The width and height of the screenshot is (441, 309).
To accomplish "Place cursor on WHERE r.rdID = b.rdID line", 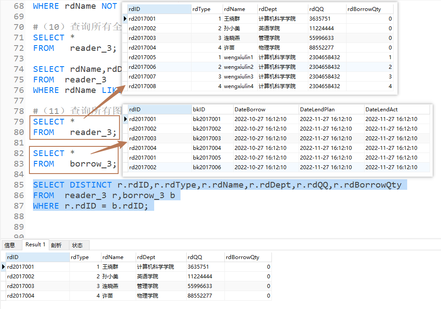I will click(x=90, y=206).
